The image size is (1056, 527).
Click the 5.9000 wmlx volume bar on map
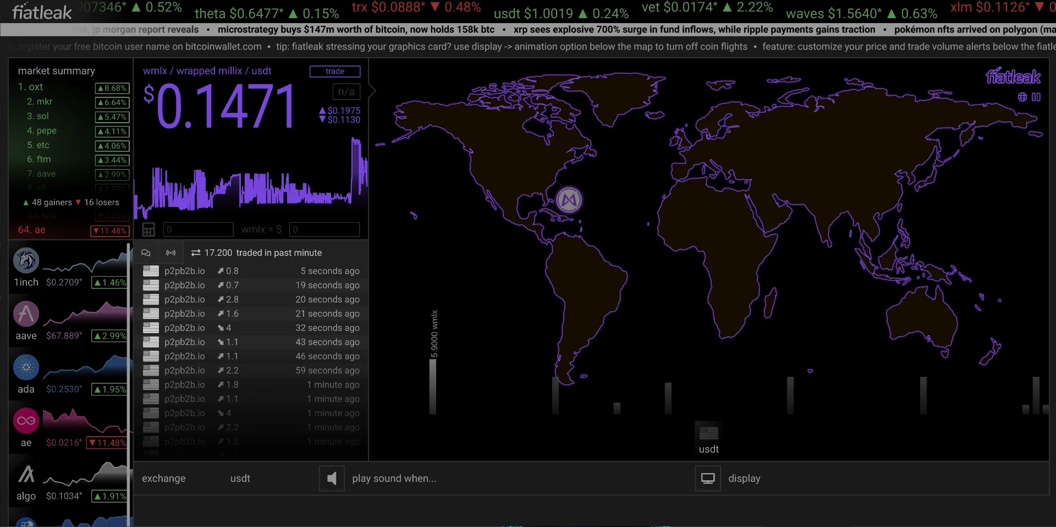[433, 386]
